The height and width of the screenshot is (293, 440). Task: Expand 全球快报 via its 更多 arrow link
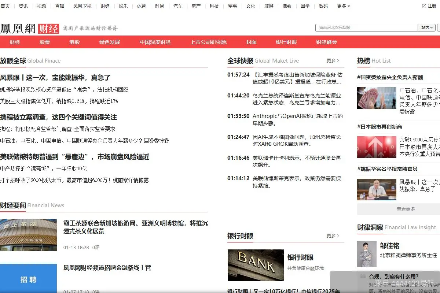click(333, 61)
